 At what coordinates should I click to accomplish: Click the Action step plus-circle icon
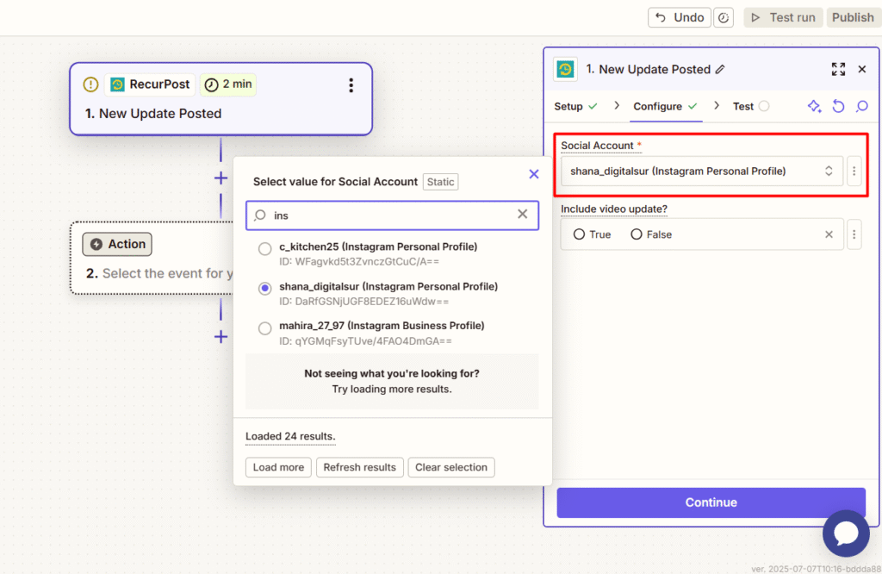(96, 244)
